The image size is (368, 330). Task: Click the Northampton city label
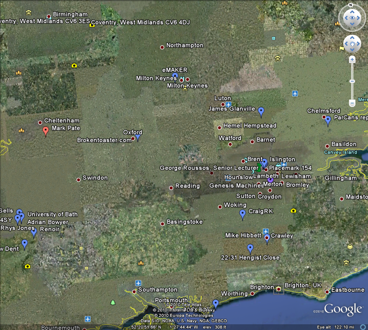[185, 45]
